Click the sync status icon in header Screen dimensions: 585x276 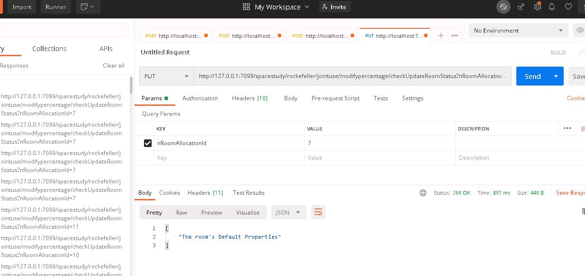504,7
